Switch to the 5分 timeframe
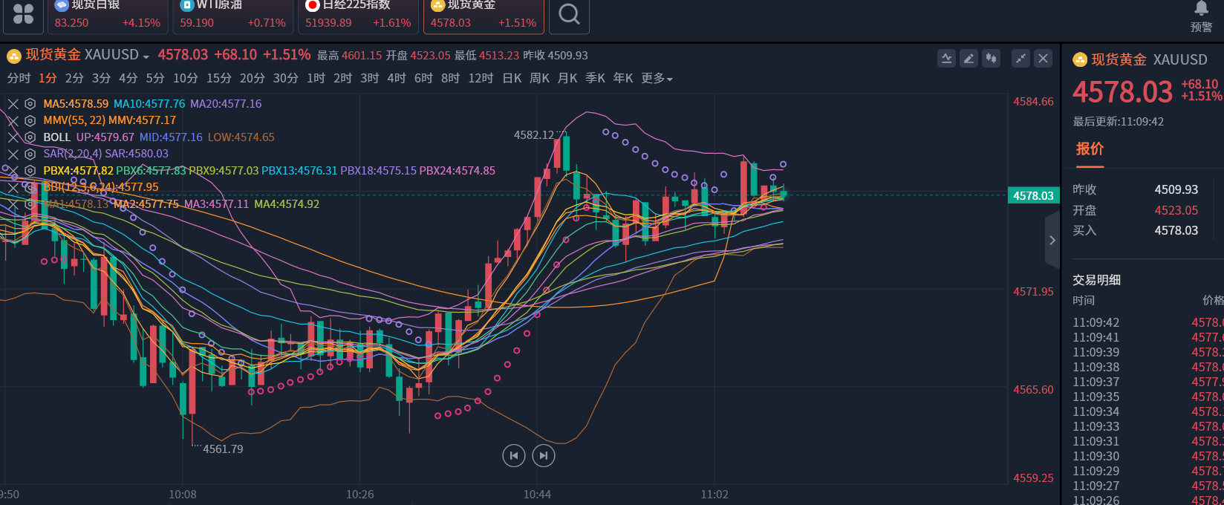Viewport: 1224px width, 505px height. click(155, 79)
